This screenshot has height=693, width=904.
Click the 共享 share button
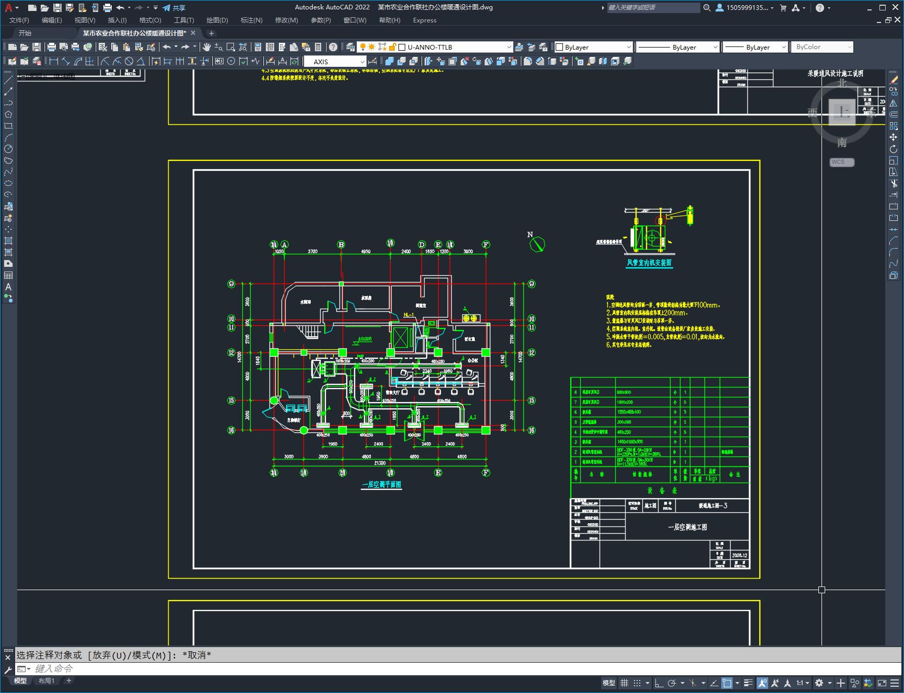[x=174, y=8]
